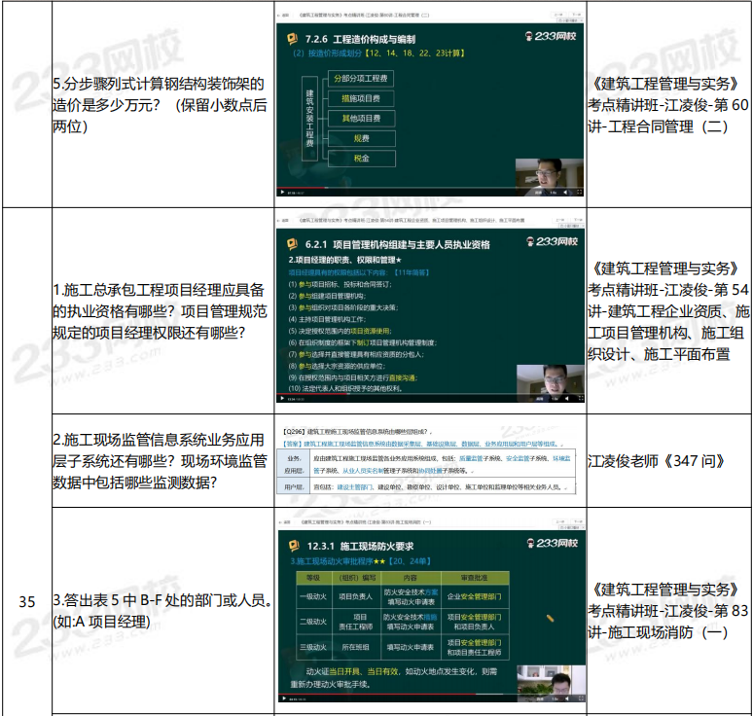Open fullscreen for 12.3.1 video

[x=580, y=698]
